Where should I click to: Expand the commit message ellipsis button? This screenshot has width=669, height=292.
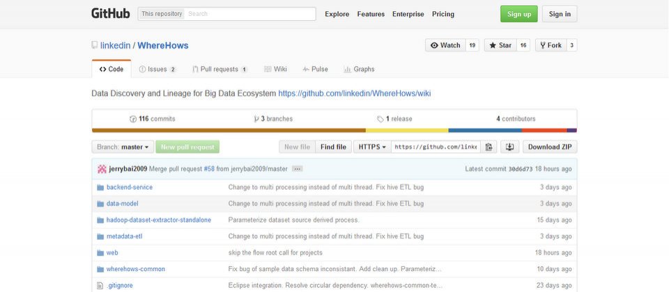click(x=298, y=169)
